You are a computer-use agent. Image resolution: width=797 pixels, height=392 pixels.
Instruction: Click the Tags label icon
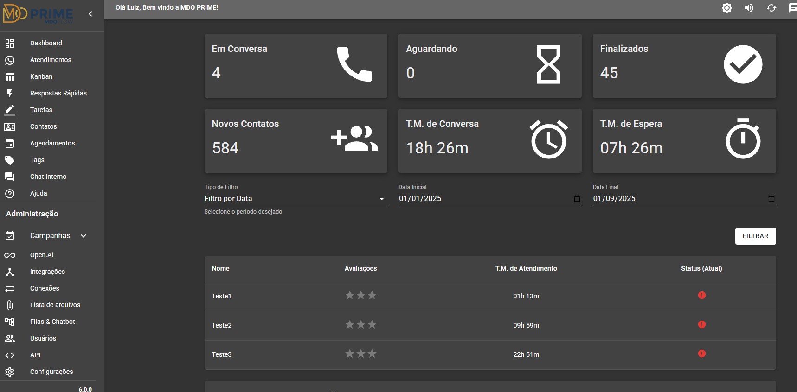coord(10,160)
